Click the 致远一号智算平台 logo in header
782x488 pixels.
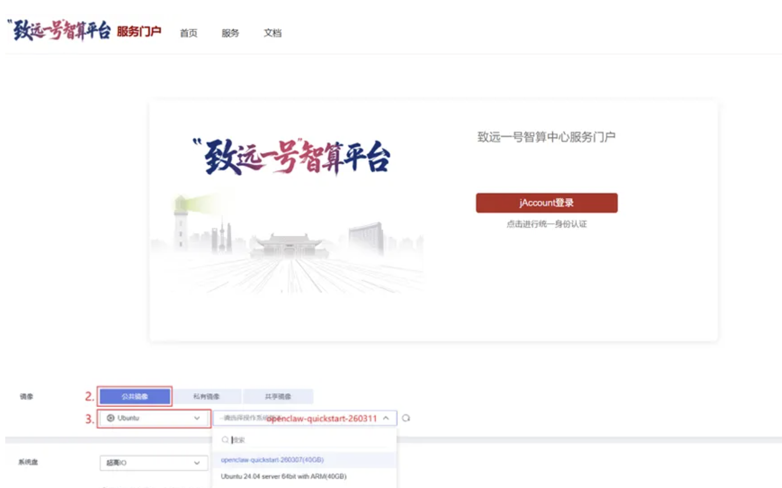click(x=58, y=31)
